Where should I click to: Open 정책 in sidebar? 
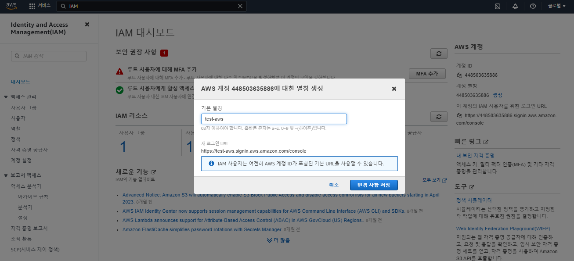point(15,139)
